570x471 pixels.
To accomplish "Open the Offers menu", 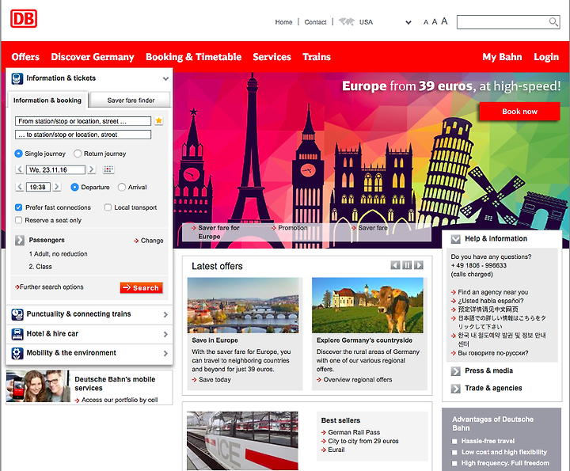I will pos(25,57).
